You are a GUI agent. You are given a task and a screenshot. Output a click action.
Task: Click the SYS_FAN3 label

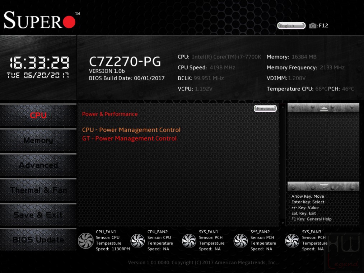point(312,232)
